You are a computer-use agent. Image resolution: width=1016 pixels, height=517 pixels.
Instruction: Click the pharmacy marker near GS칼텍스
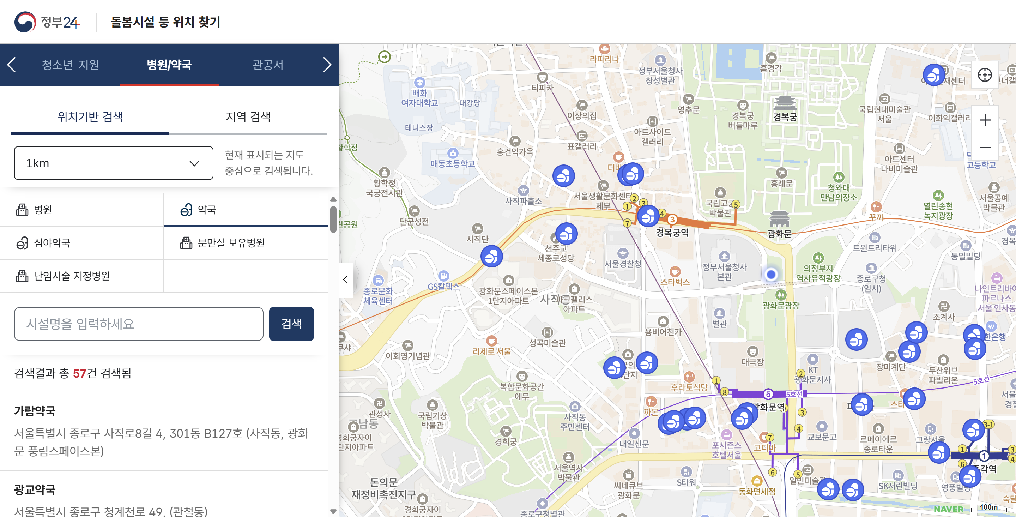tap(491, 256)
